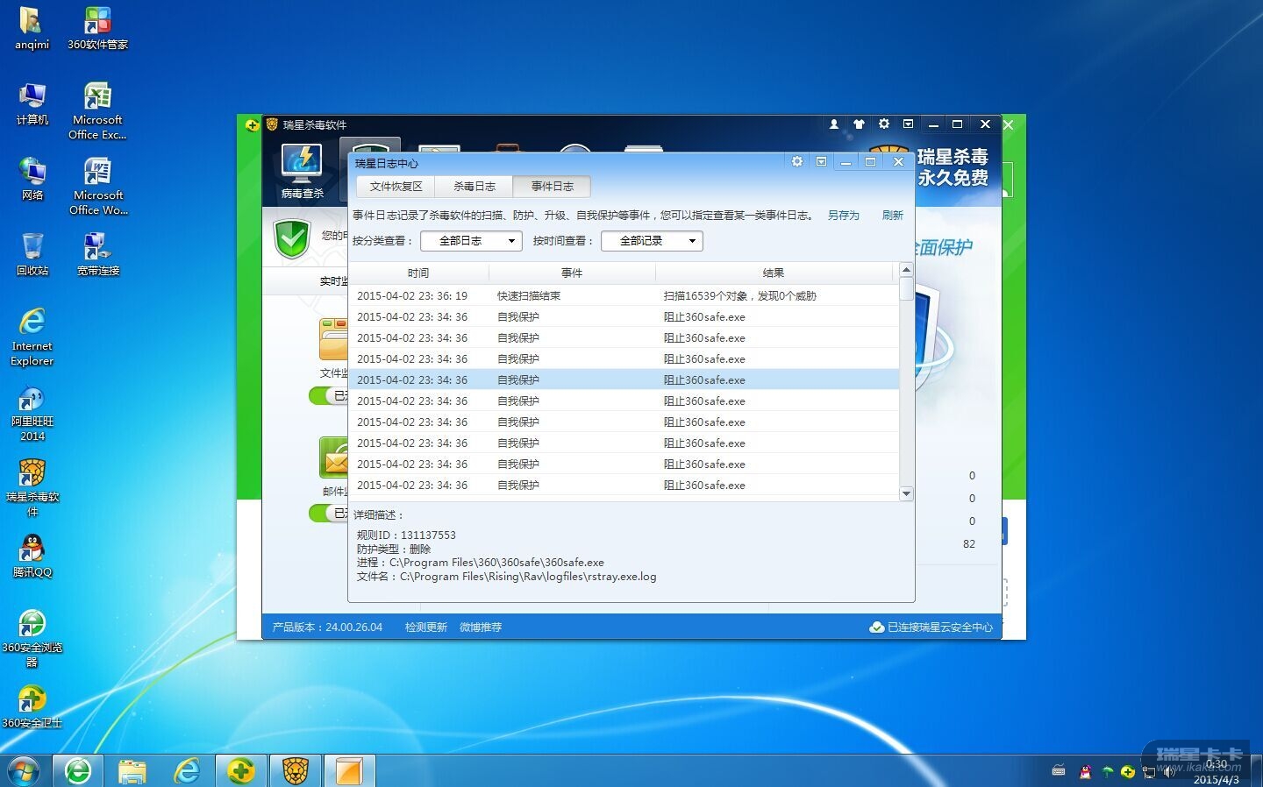1263x787 pixels.
Task: Switch to the 文件恢复区 tab
Action: [x=396, y=187]
